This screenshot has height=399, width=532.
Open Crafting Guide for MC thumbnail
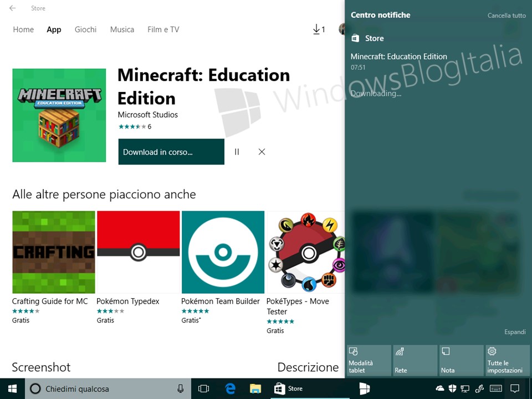[x=54, y=252]
